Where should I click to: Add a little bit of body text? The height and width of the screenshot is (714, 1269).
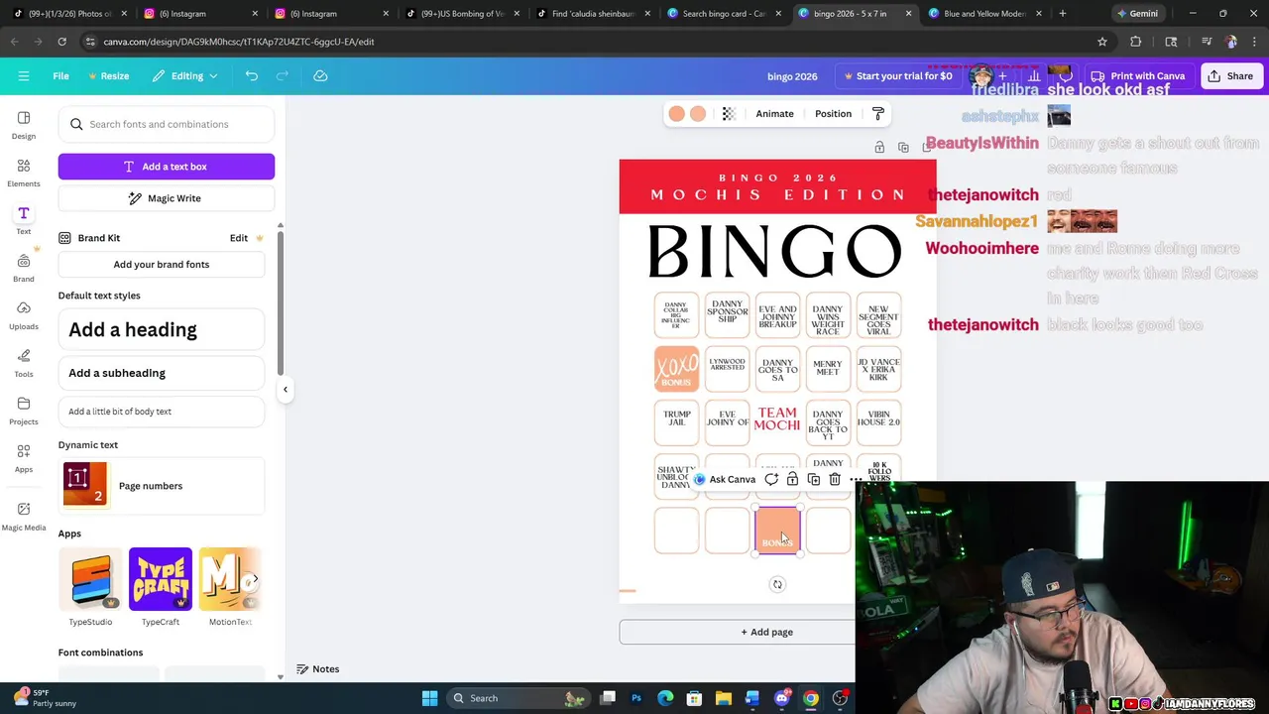click(162, 412)
